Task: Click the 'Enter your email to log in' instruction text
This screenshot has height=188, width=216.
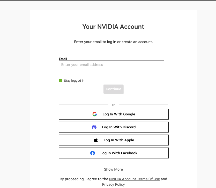Action: [113, 42]
